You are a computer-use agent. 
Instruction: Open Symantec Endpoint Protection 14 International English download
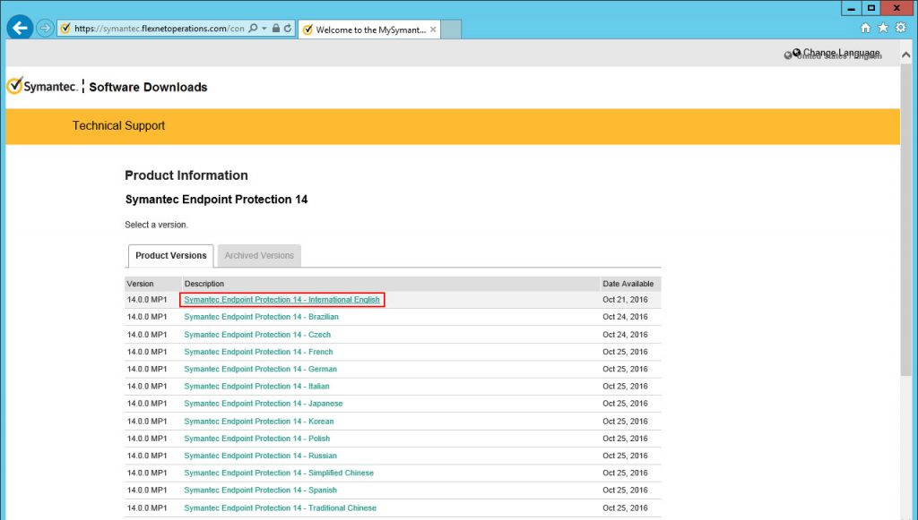click(282, 300)
